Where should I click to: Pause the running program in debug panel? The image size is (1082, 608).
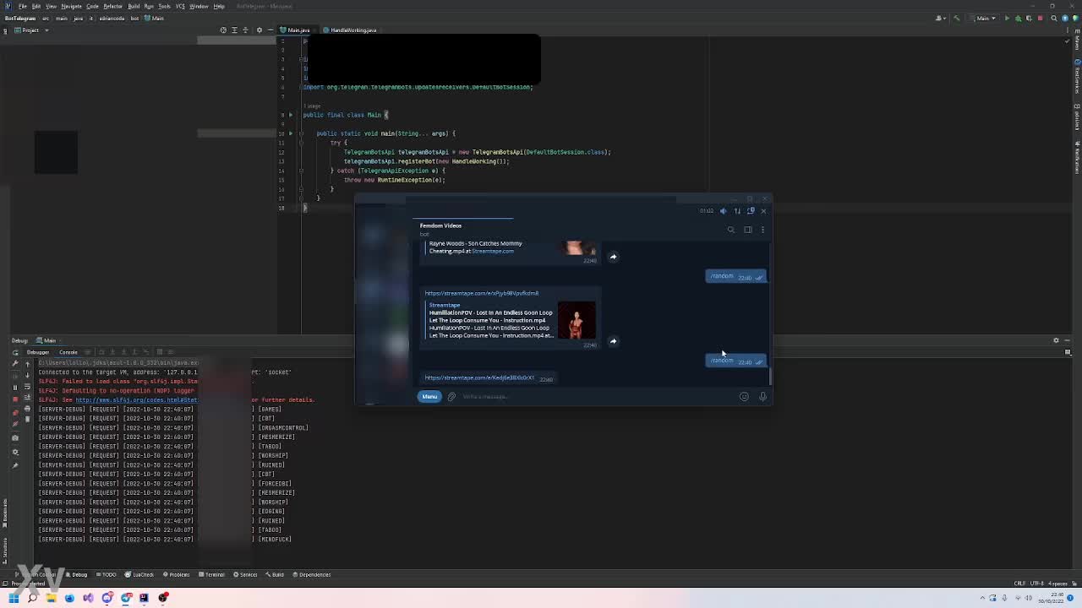[14, 387]
